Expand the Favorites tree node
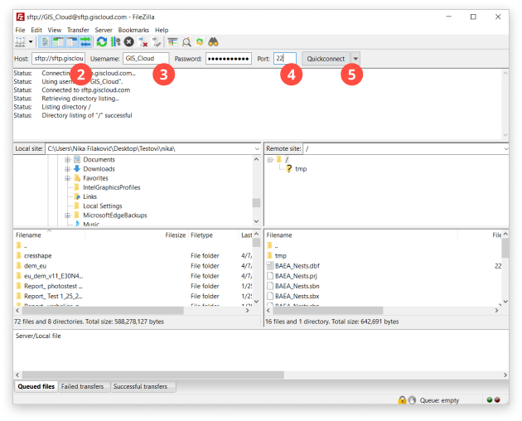Viewport: 522px width, 421px height. click(67, 178)
